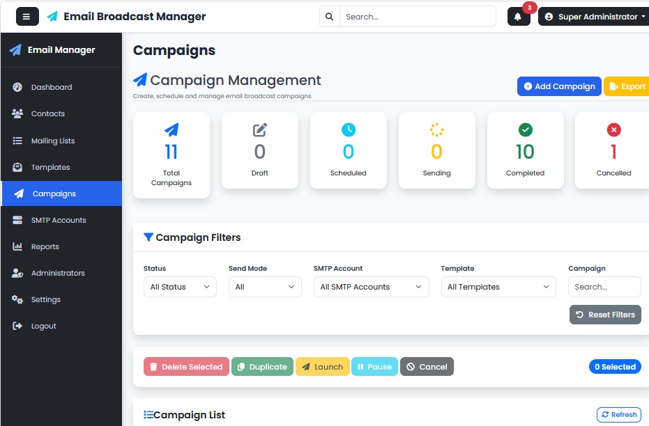Click the Launch button
Screen dimensions: 649x426
coord(323,367)
